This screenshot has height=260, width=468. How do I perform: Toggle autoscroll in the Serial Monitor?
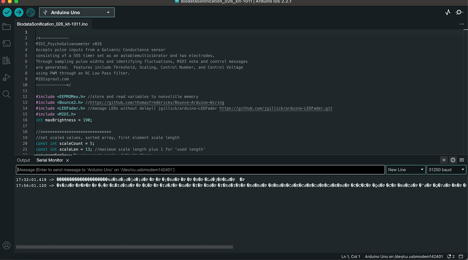tap(444, 160)
